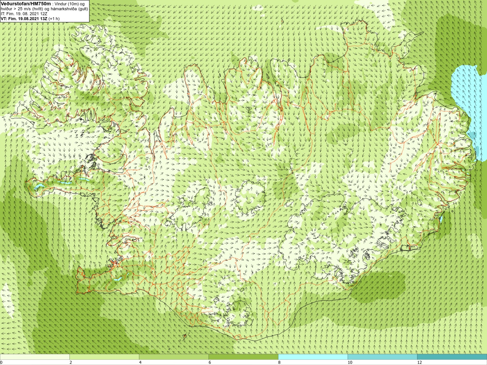Click the '4' label on the color scale
This screenshot has height=365, width=487.
coord(140,362)
